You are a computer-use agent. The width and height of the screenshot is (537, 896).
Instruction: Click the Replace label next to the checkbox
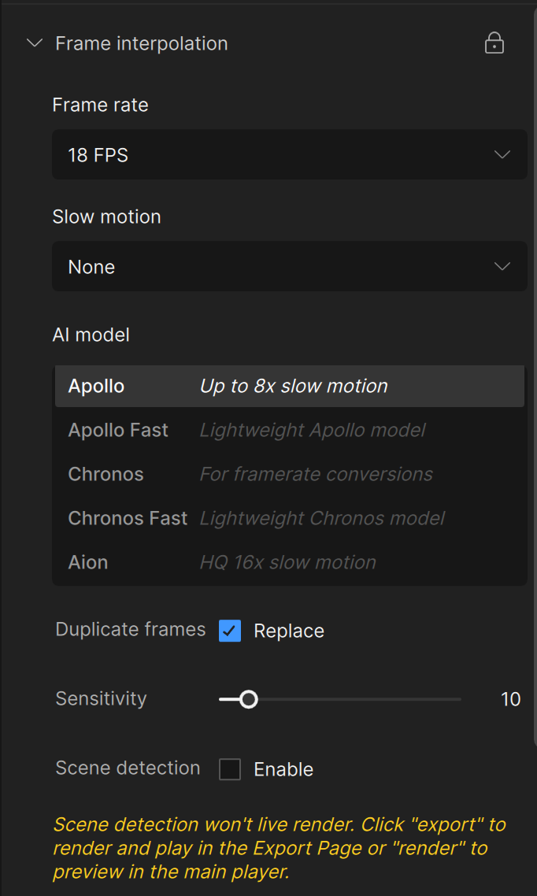click(289, 631)
